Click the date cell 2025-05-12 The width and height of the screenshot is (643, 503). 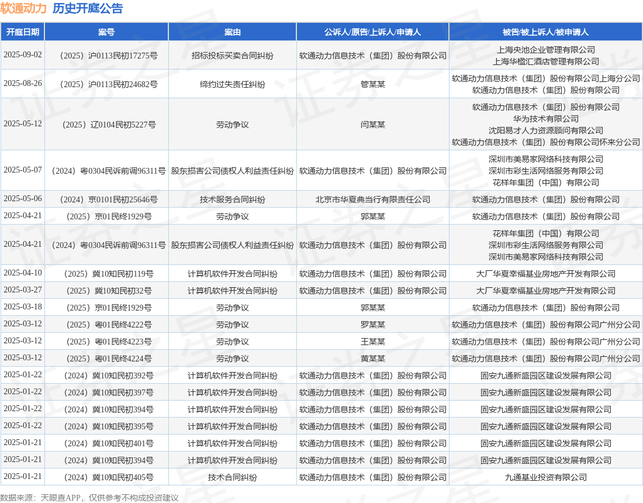23,123
